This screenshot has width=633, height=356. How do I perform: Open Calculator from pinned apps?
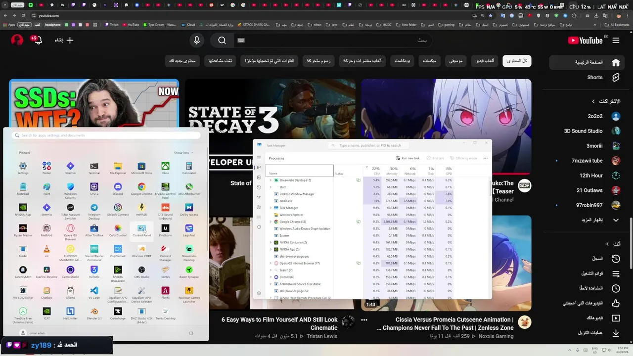pyautogui.click(x=189, y=168)
